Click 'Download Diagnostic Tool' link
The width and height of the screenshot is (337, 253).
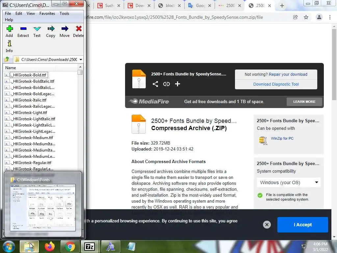[x=276, y=84]
